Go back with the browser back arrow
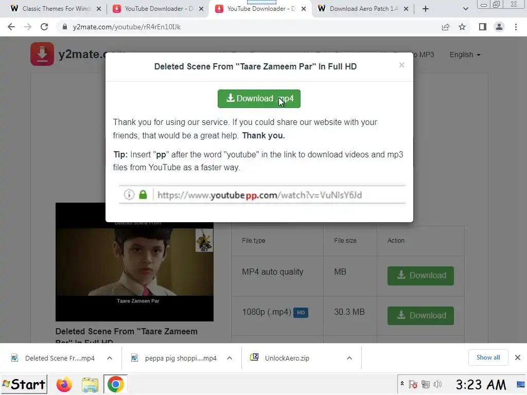Image resolution: width=527 pixels, height=395 pixels. pos(11,27)
